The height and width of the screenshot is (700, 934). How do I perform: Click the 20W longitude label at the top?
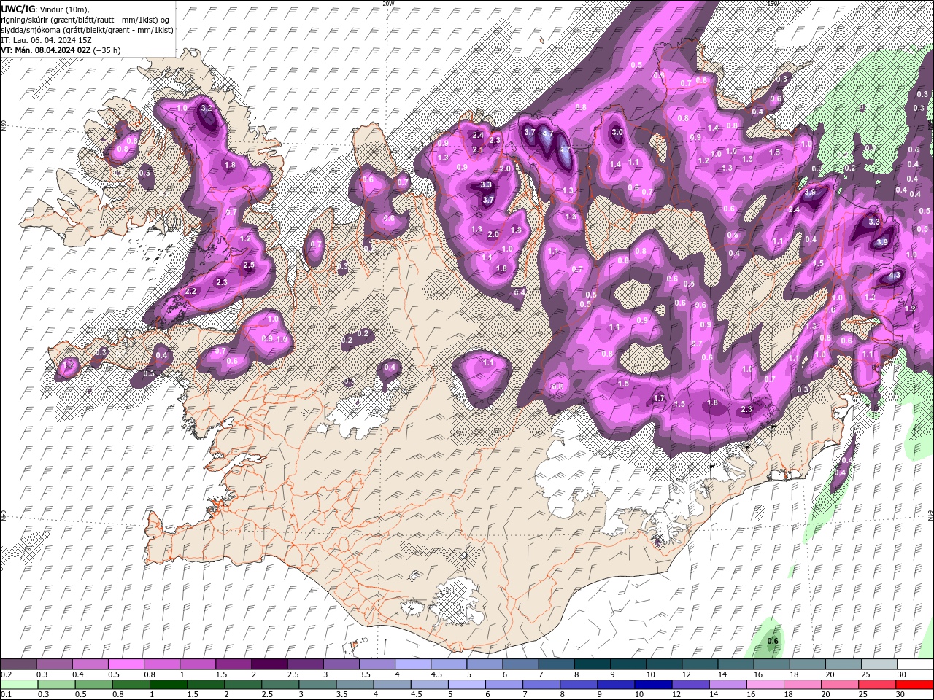[x=388, y=4]
